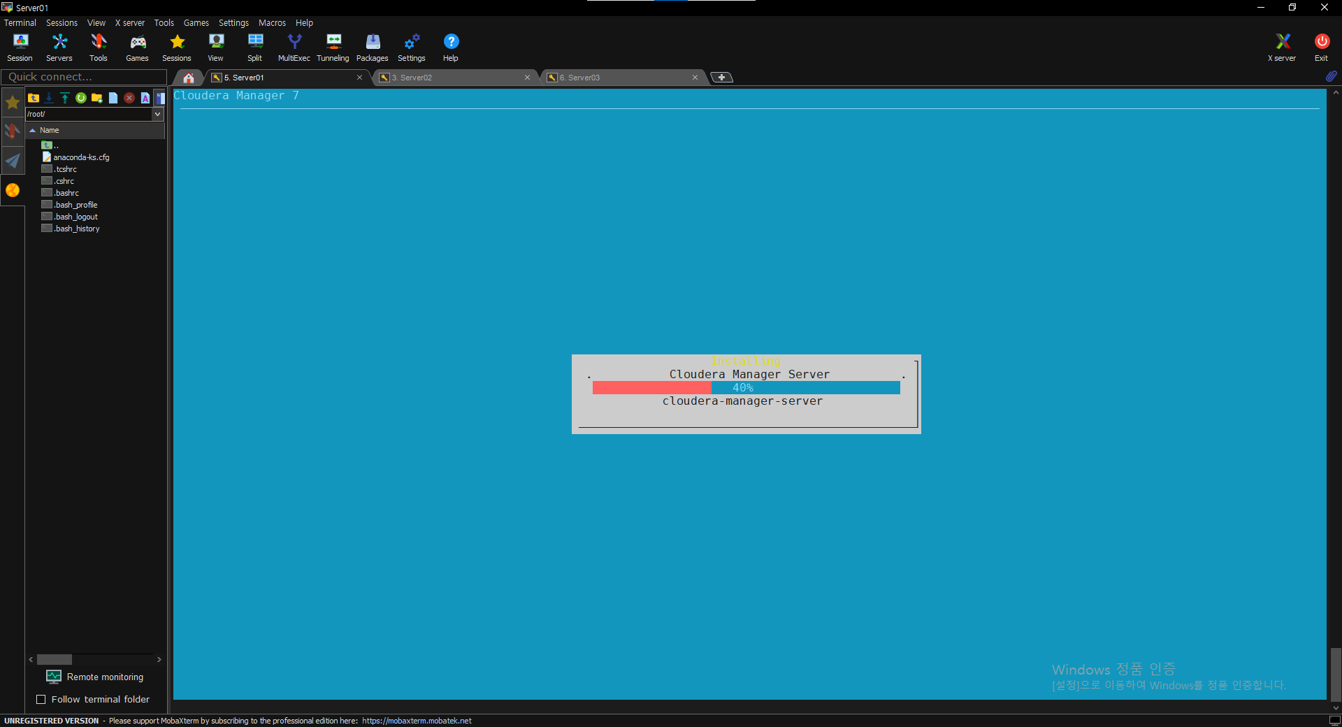Expand the /root/ path dropdown
Screen dimensions: 1342x727
(x=158, y=114)
